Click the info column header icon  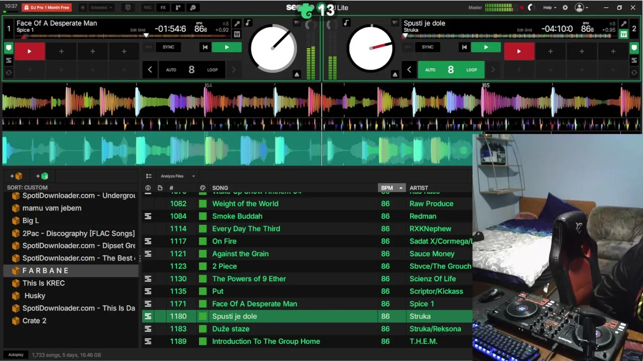coord(148,188)
